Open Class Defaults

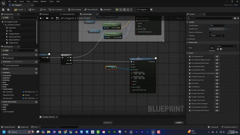(x=91, y=9)
